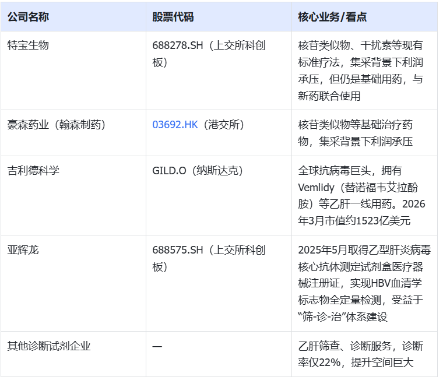This screenshot has height=380, width=443.
Task: Select the 股票代码 column header
Action: [219, 17]
